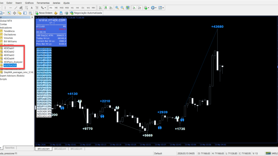This screenshot has width=278, height=156.
Task: Select the text 'A' drawing tool
Action: [x=32, y=8]
